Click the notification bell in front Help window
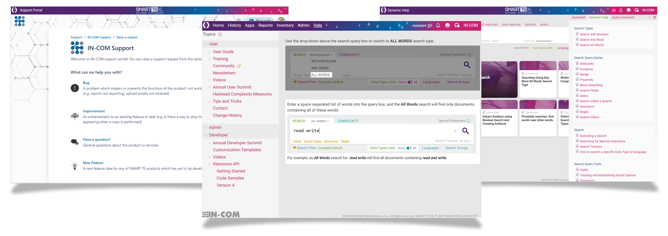This screenshot has height=236, width=668. pyautogui.click(x=438, y=25)
